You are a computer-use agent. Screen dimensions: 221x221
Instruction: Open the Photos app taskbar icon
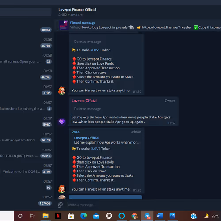click(x=172, y=216)
